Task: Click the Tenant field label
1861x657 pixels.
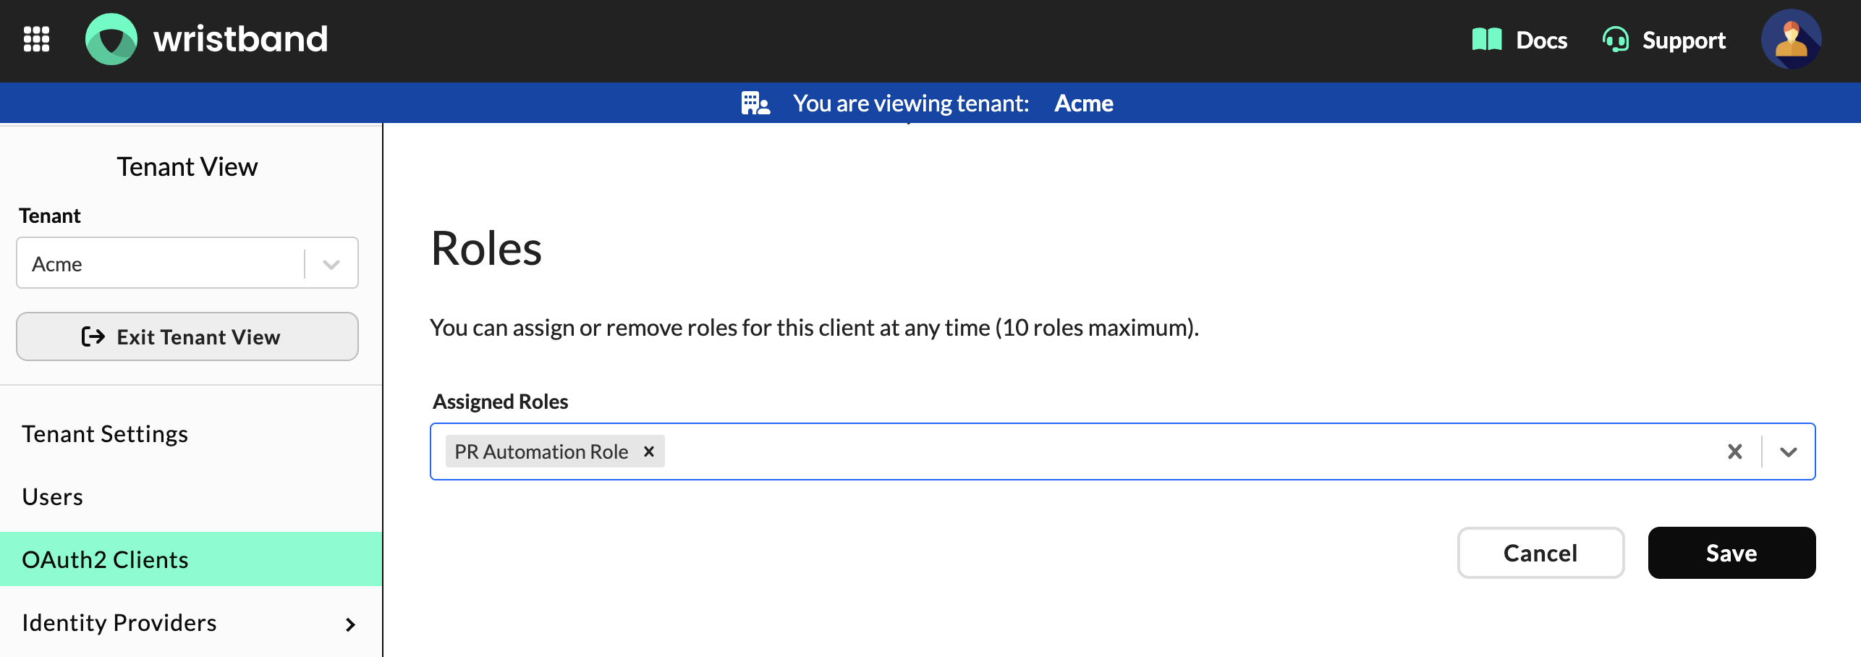Action: (49, 216)
